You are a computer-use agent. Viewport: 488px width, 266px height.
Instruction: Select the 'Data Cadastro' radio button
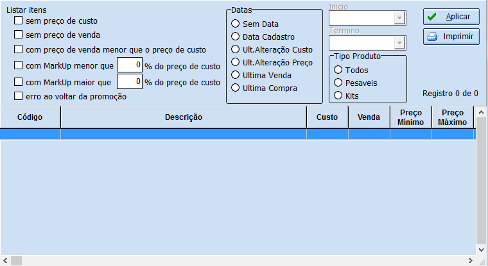[x=235, y=37]
